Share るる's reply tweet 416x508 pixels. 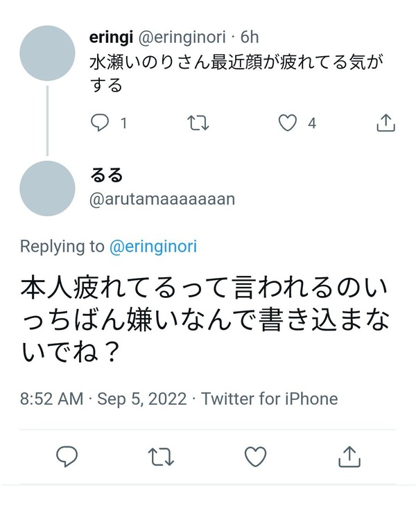coord(349,456)
